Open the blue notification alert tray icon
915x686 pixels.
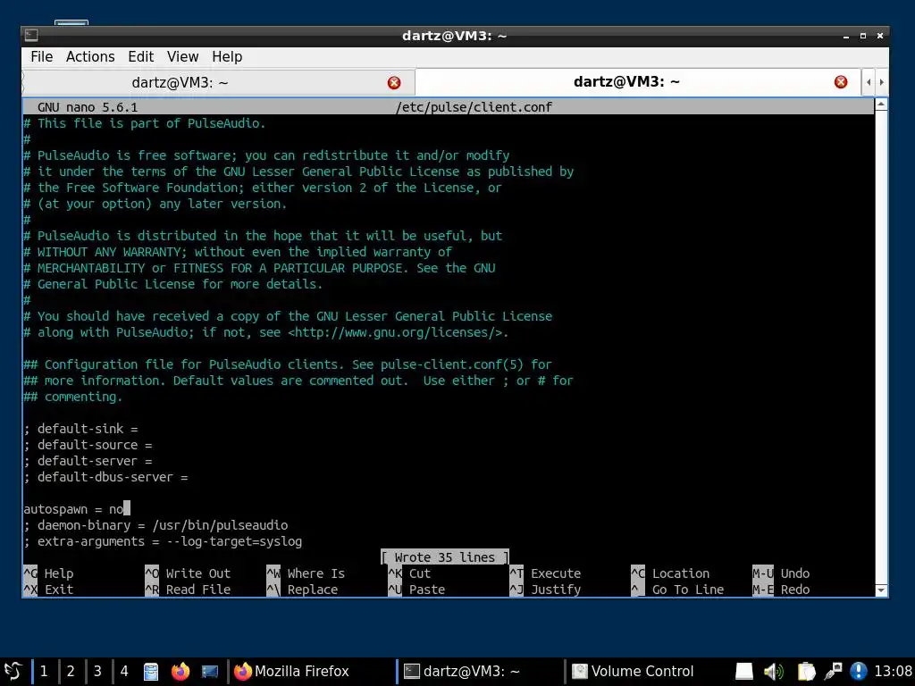(858, 672)
